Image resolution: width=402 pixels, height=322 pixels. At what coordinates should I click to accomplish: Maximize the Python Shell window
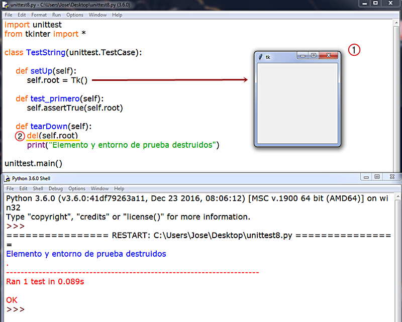pyautogui.click(x=377, y=177)
